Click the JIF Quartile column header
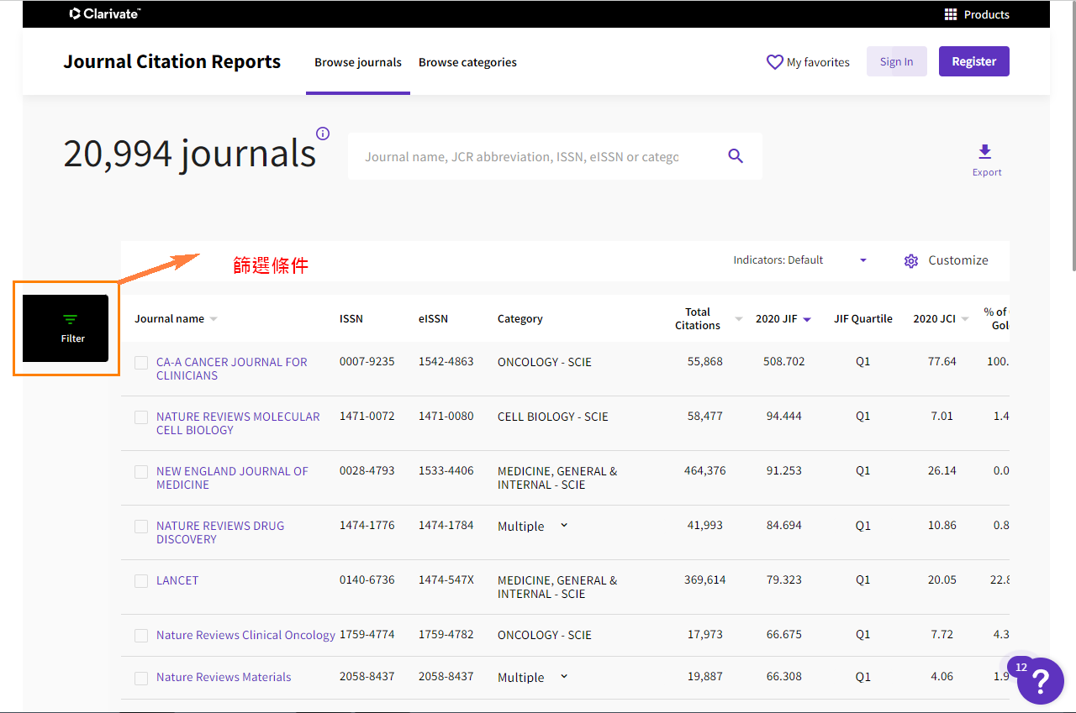The height and width of the screenshot is (713, 1076). coord(863,319)
